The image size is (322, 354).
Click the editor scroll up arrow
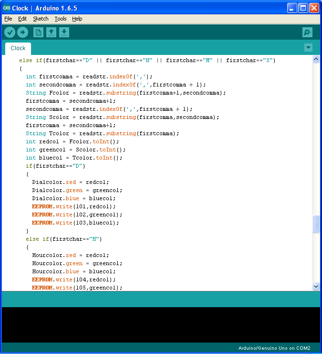316,59
